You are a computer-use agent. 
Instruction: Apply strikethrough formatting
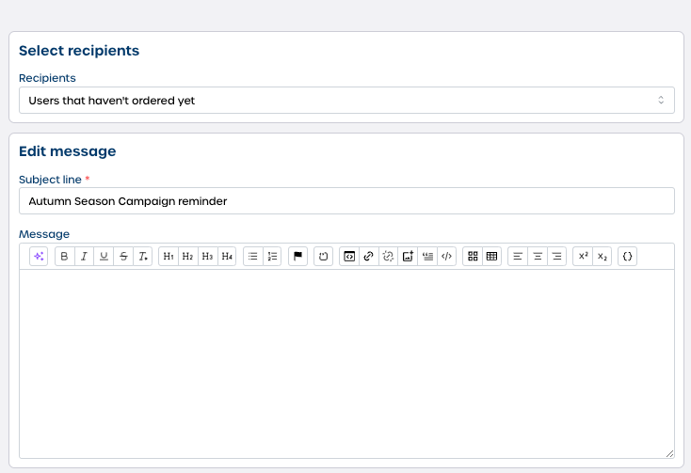123,256
